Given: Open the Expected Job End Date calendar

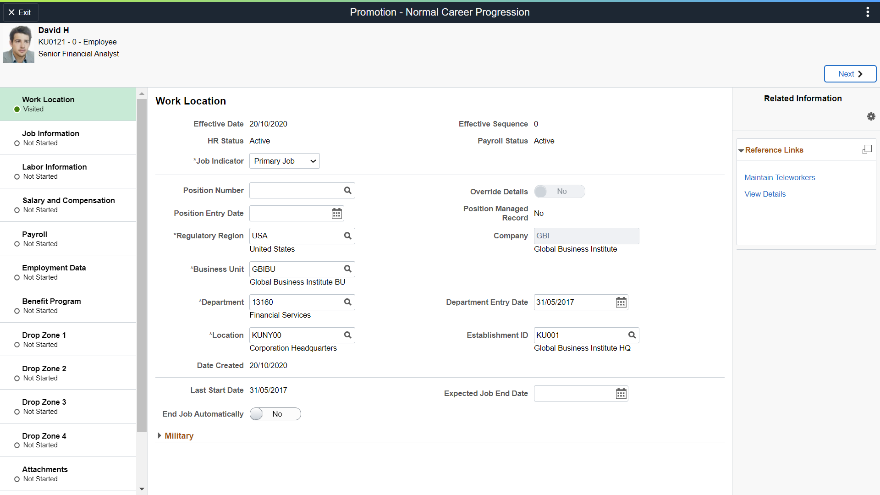Looking at the screenshot, I should point(621,394).
